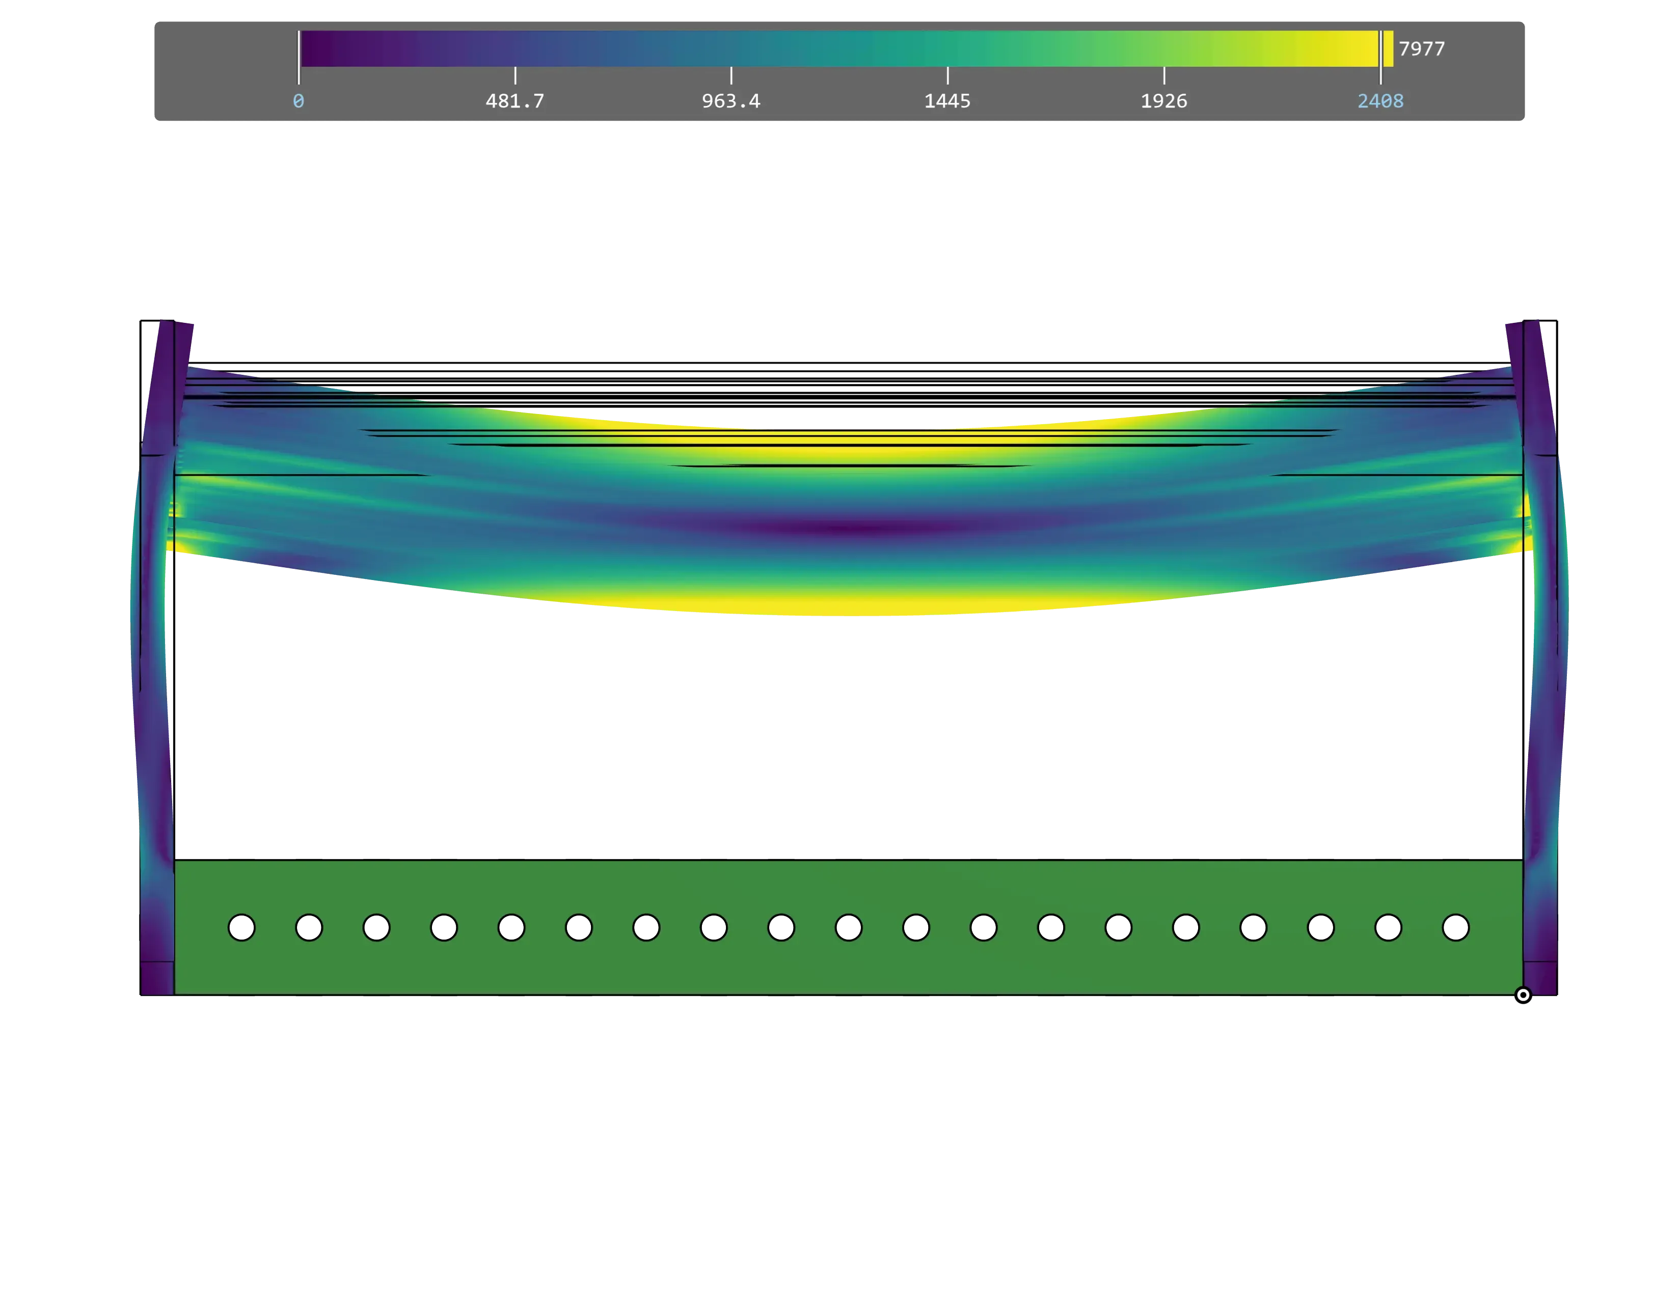Click the yellow overflow segment beside 7977

(1389, 48)
